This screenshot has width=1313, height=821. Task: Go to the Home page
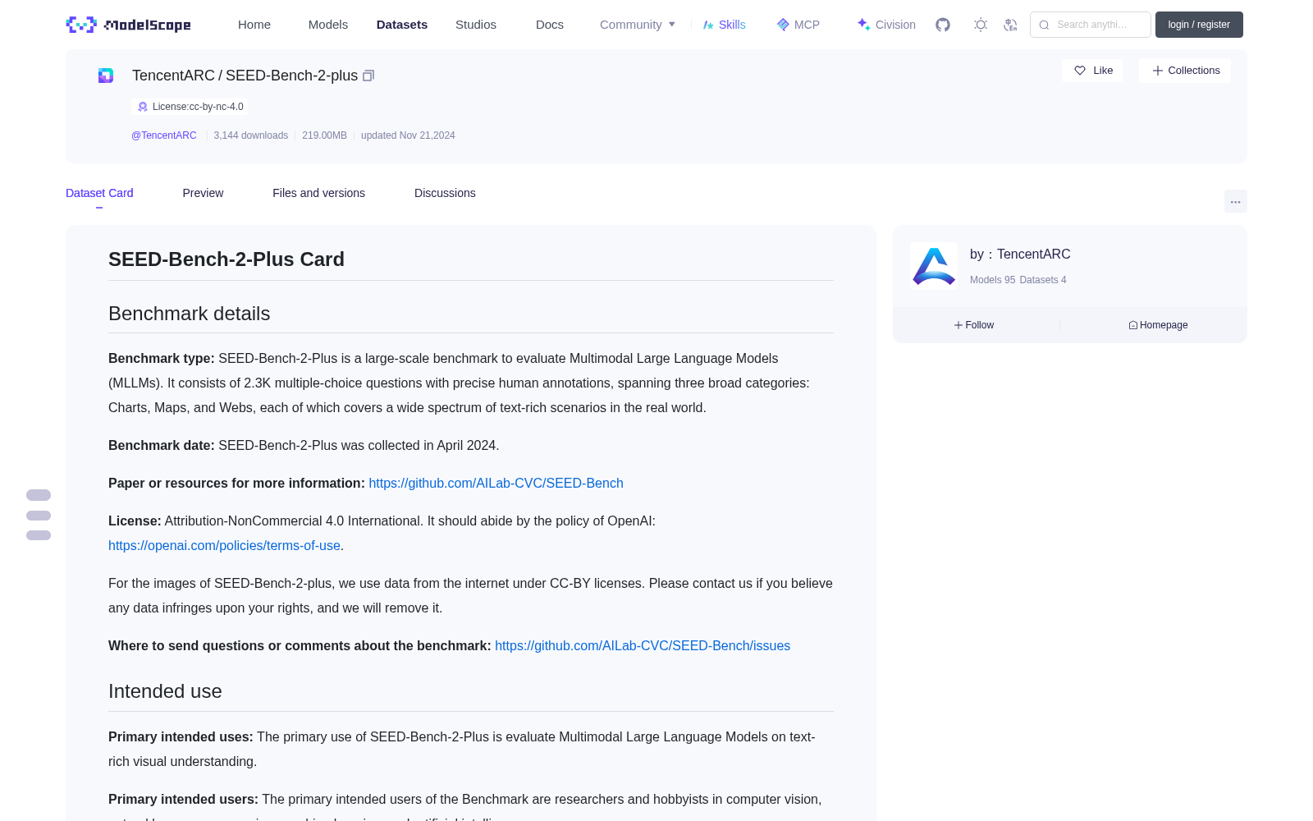254,25
